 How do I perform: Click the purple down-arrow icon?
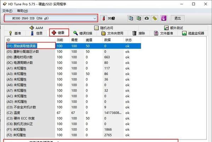click(164, 18)
